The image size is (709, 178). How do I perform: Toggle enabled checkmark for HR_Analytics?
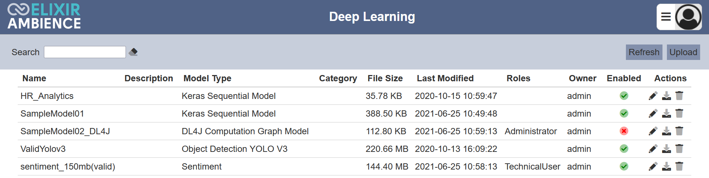click(624, 96)
